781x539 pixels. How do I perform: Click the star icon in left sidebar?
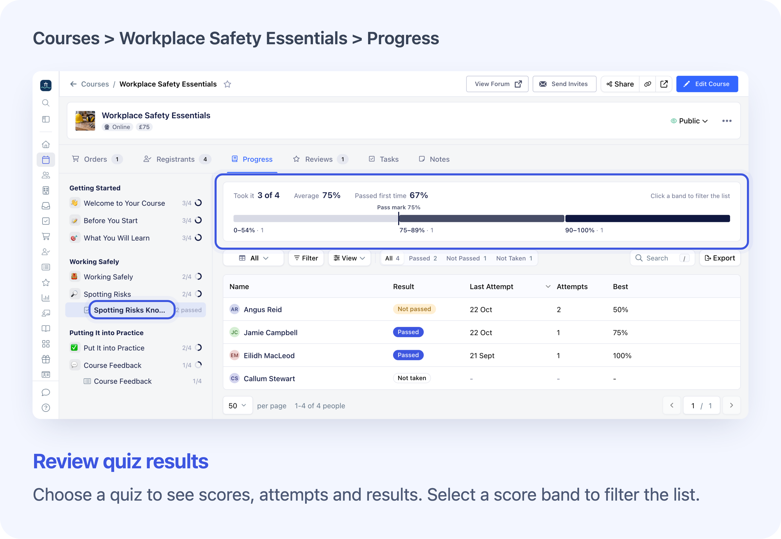(46, 282)
